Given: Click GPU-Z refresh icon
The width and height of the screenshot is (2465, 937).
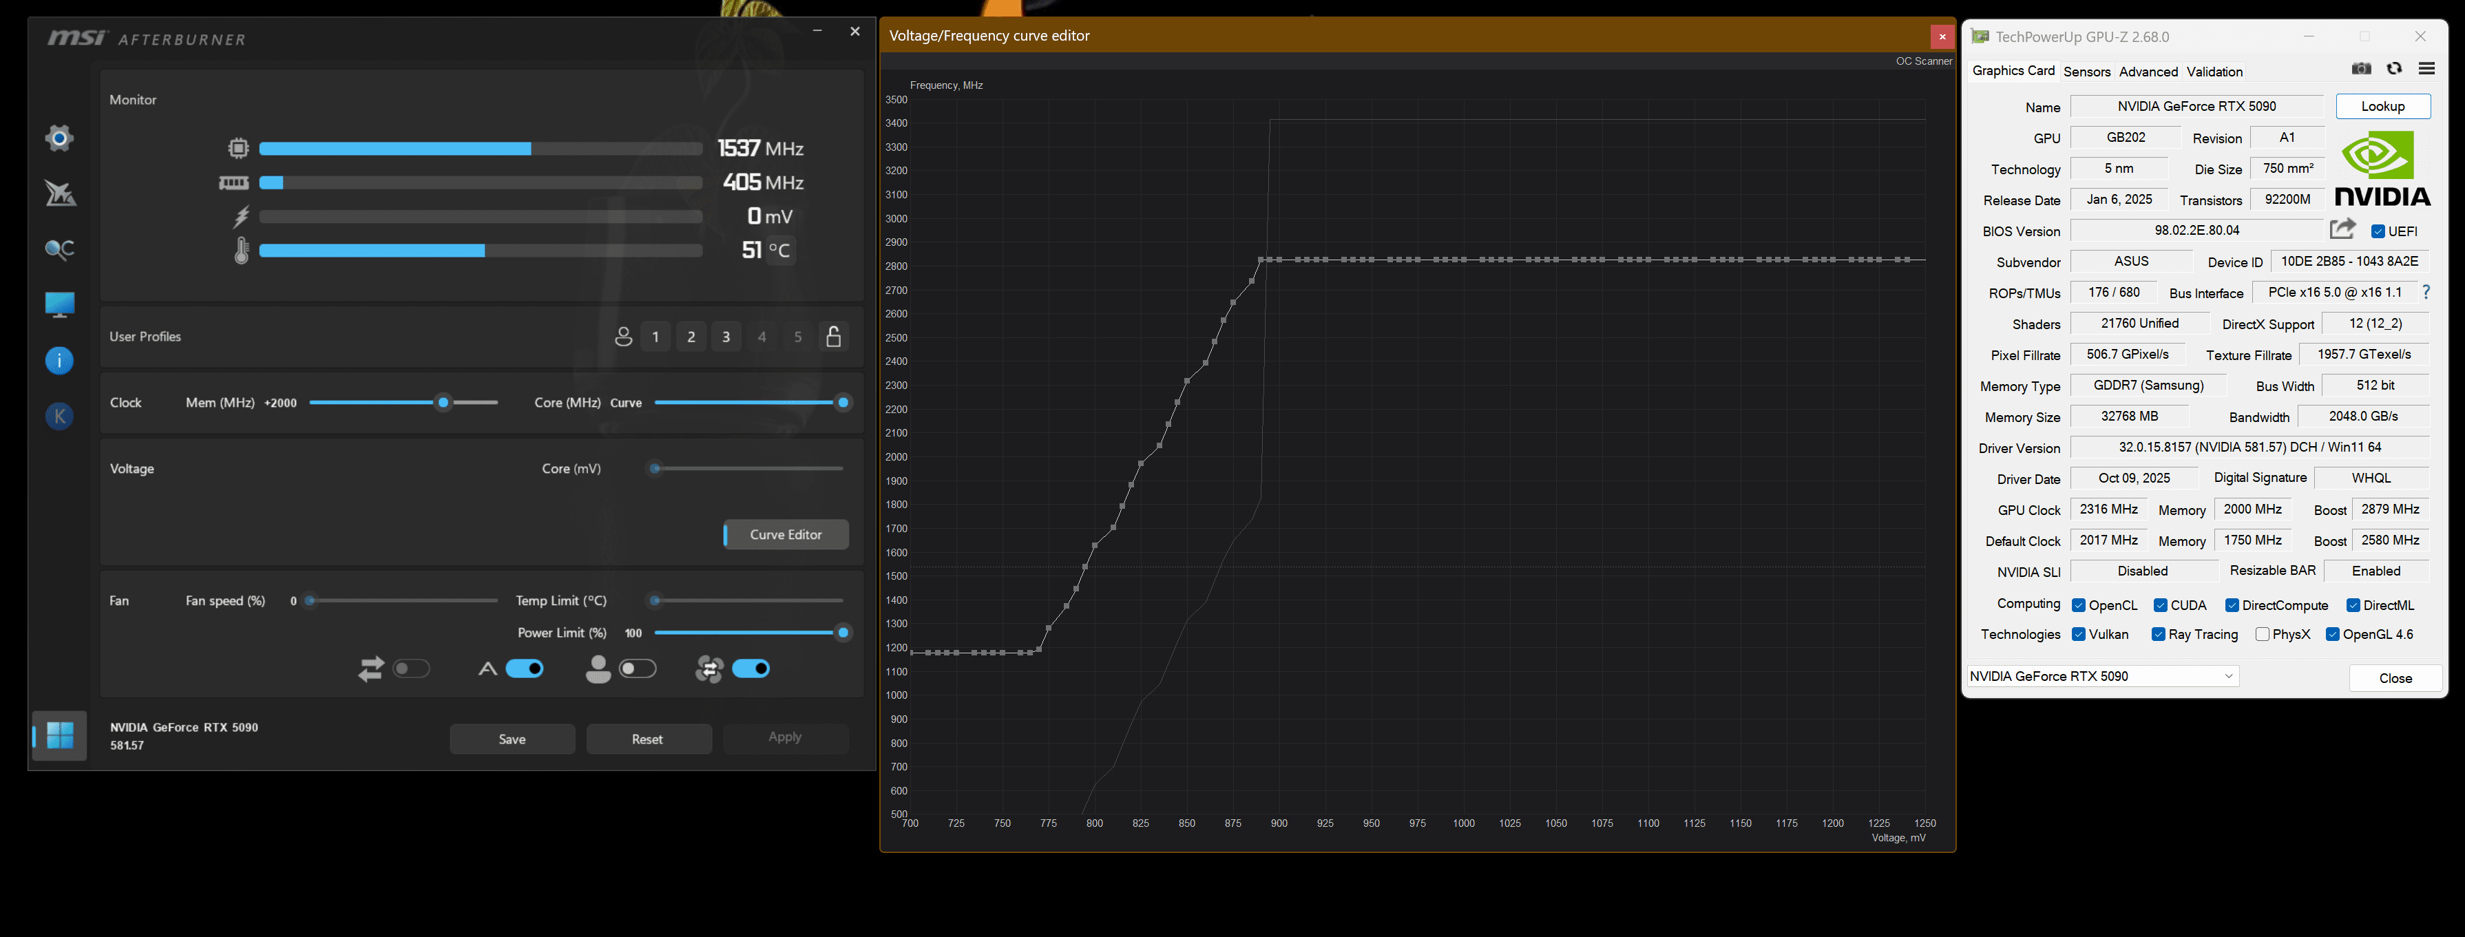Looking at the screenshot, I should pyautogui.click(x=2394, y=69).
